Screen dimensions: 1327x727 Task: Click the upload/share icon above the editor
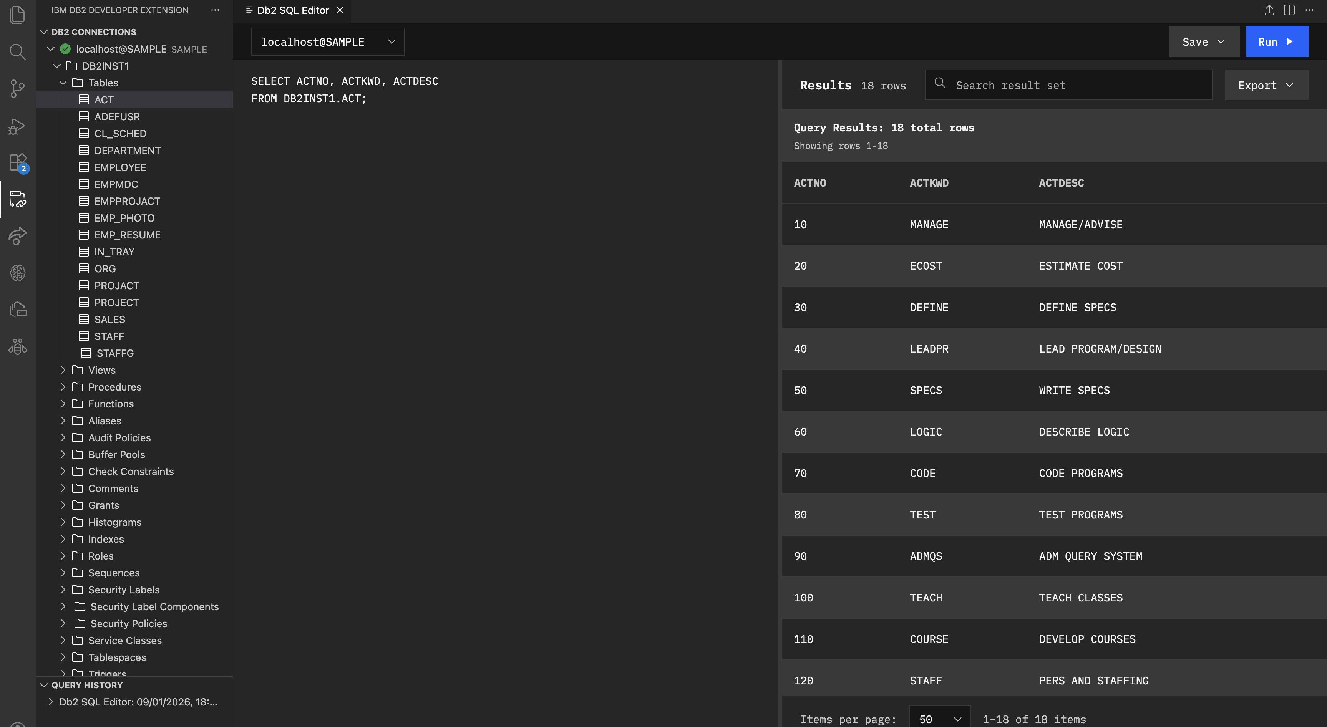pyautogui.click(x=1269, y=10)
